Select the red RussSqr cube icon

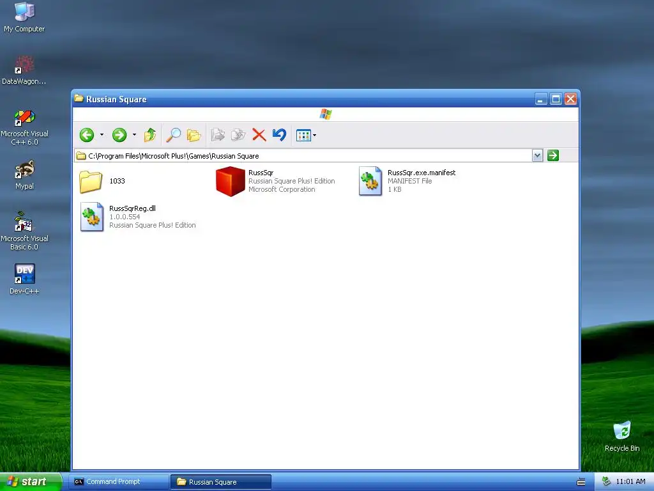230,181
